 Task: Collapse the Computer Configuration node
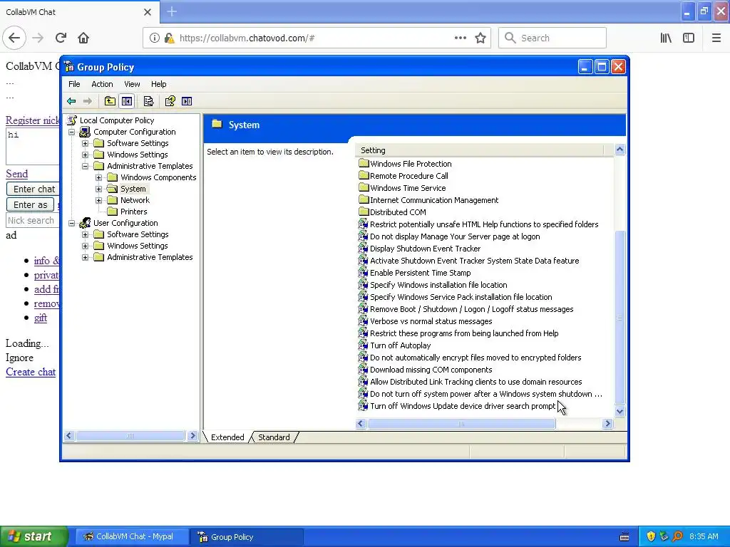[72, 132]
